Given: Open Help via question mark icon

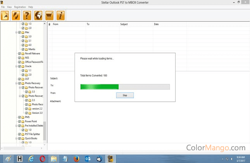Looking at the screenshot, I should coord(27,15).
